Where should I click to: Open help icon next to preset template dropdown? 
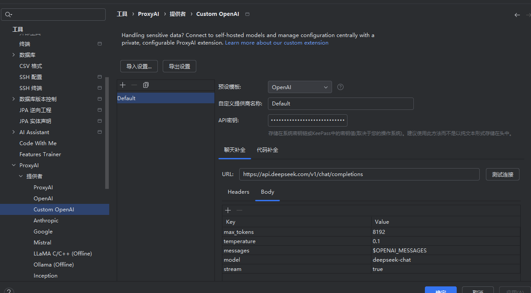[x=340, y=87]
